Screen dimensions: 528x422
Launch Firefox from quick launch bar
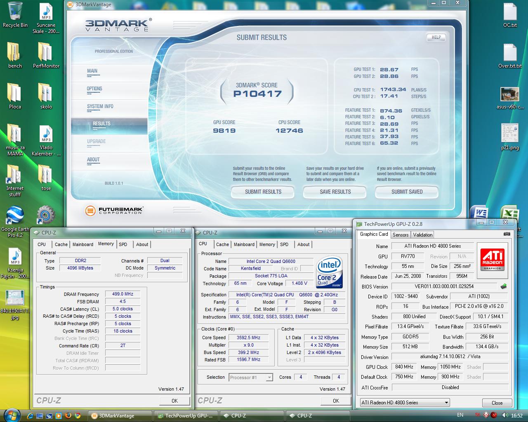click(x=68, y=415)
